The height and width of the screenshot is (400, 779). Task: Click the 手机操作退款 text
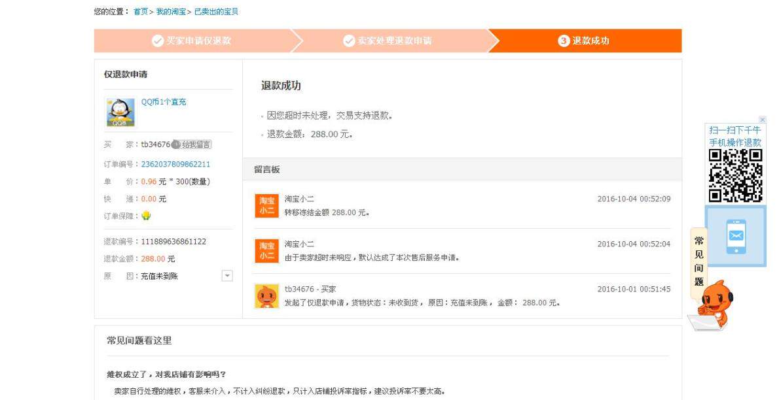click(735, 142)
